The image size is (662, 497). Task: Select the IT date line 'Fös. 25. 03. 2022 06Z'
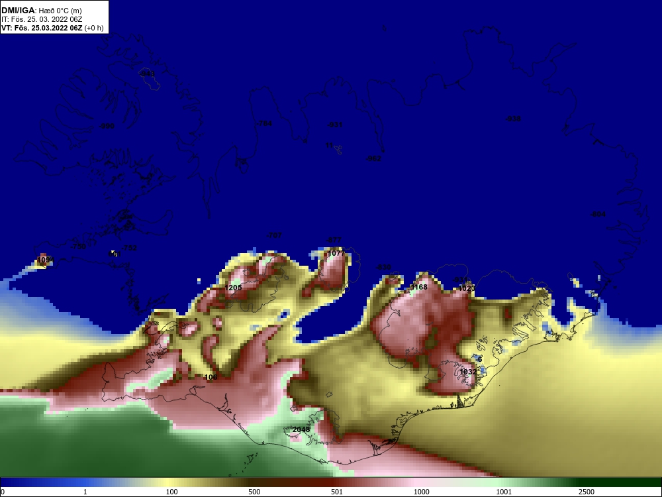pos(46,19)
